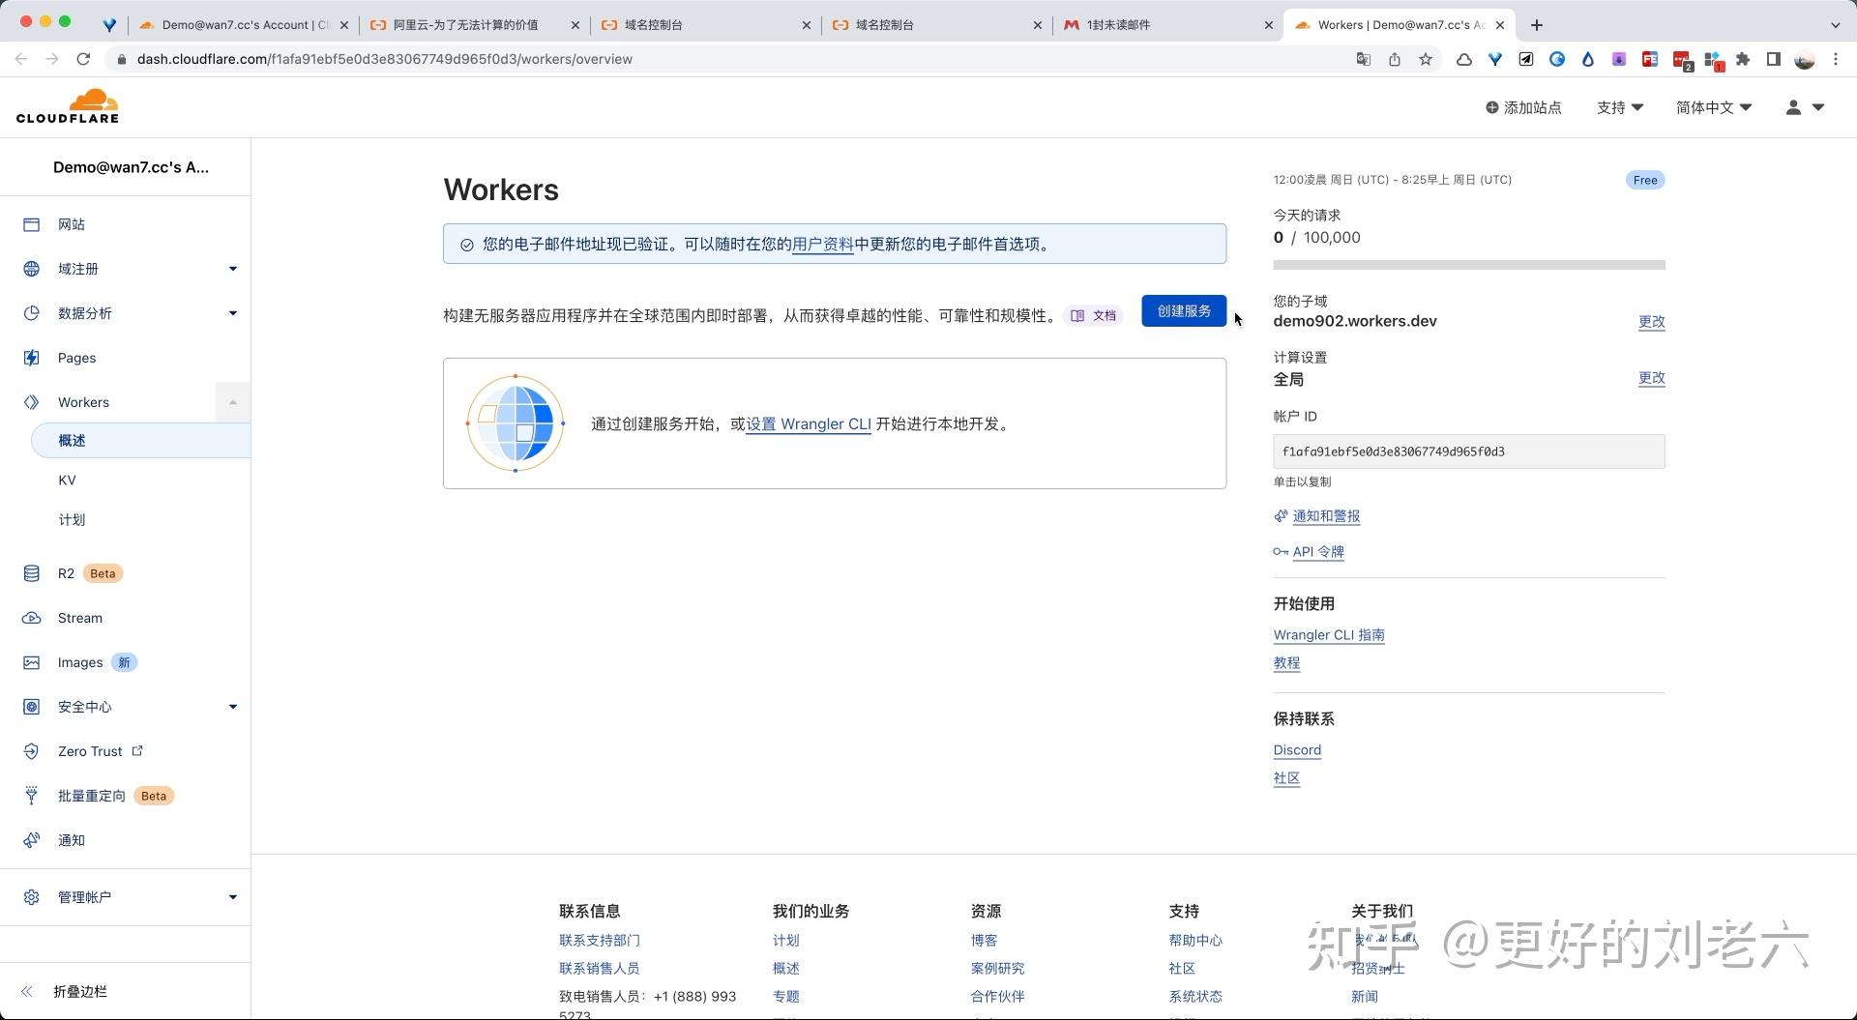Click the 创建服务 button

tap(1184, 311)
